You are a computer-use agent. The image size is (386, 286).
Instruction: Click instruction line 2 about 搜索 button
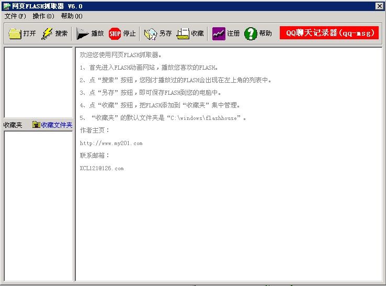pos(175,80)
